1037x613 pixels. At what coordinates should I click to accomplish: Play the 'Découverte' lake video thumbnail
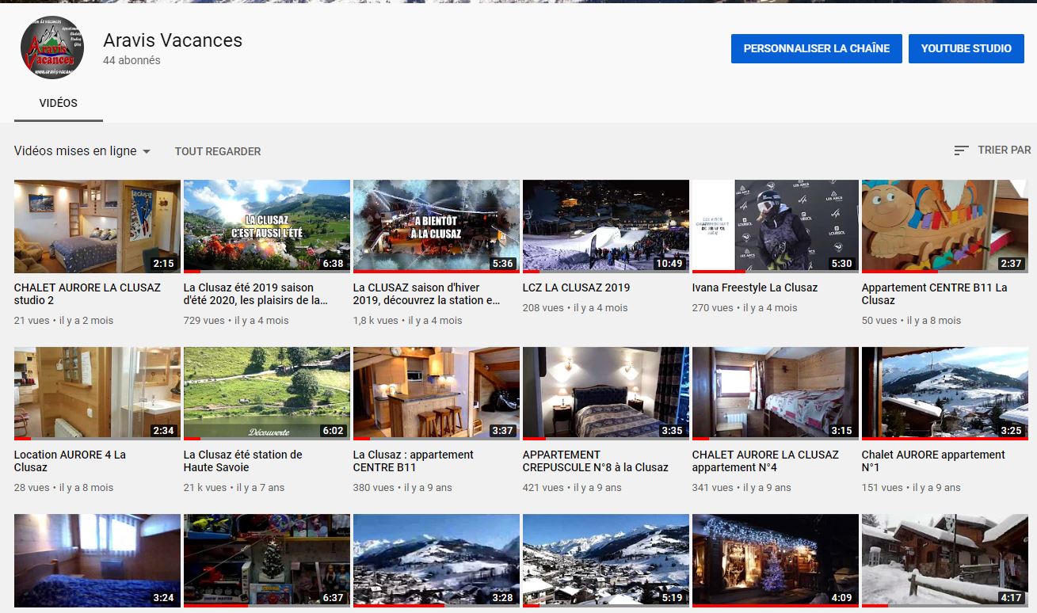click(266, 393)
